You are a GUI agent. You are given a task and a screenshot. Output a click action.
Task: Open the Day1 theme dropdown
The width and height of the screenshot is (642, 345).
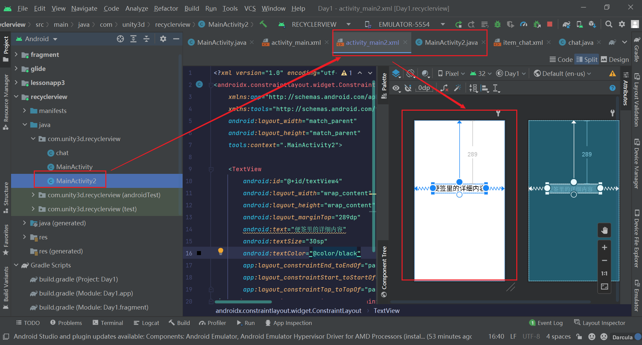[511, 74]
